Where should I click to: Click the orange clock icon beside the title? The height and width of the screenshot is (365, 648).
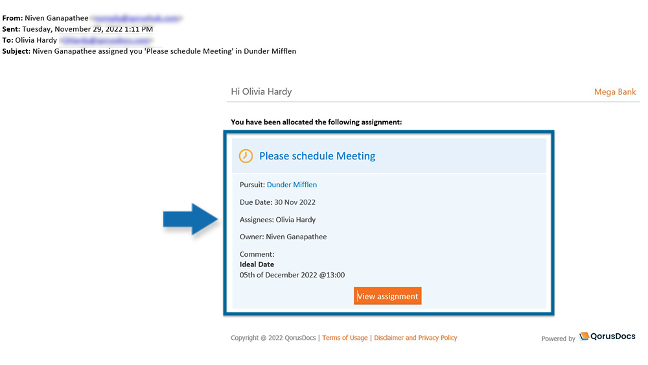(x=246, y=156)
